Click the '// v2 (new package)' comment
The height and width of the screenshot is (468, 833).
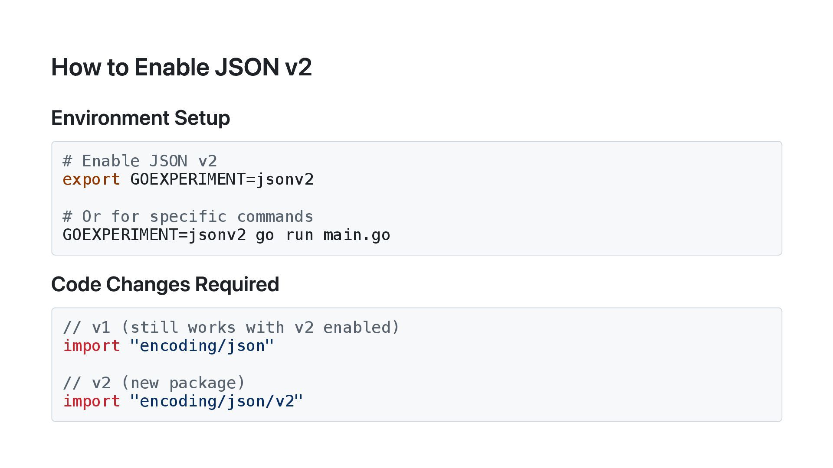coord(154,383)
